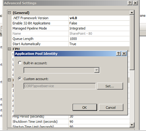Open help in Advanced Settings window
Viewport: 146px width, 131px height.
[130, 3]
